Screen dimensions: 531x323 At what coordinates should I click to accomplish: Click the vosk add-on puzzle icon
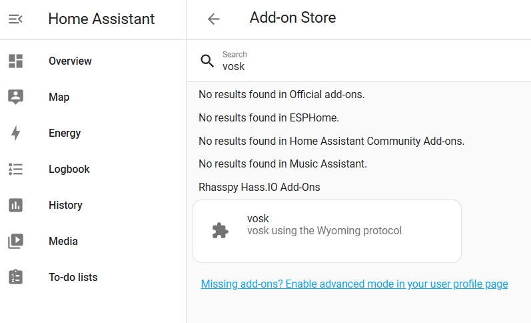(x=220, y=231)
